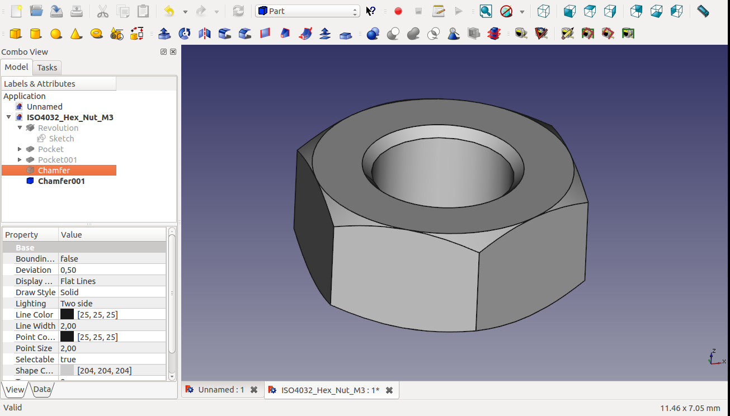The image size is (730, 416).
Task: Select Chamfer001 in the model tree
Action: click(x=61, y=181)
